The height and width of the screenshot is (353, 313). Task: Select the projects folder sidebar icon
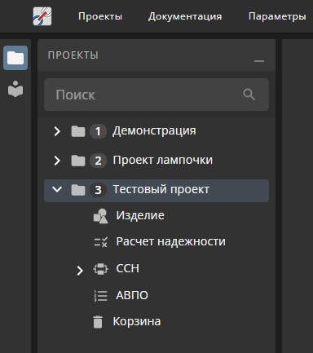(15, 58)
